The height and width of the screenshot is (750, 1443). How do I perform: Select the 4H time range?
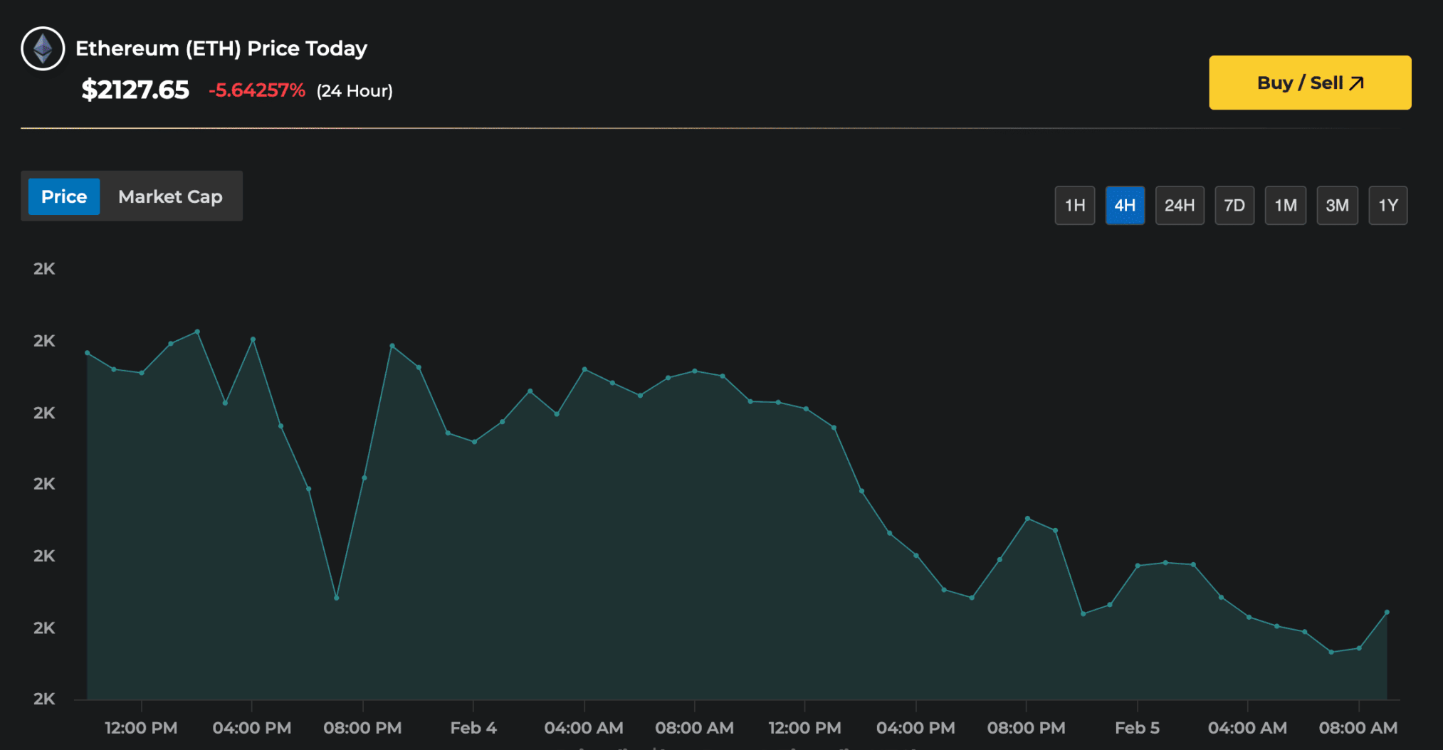[x=1125, y=206]
